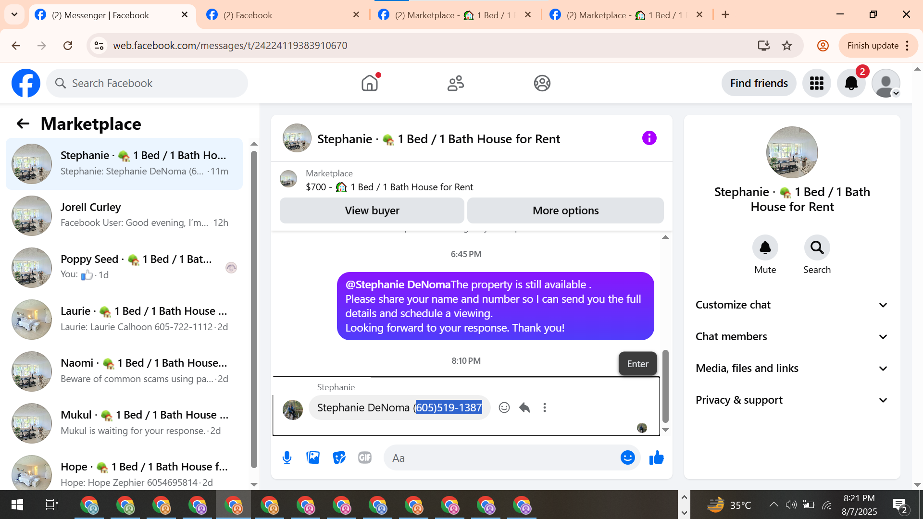Open conversation information icon
Image resolution: width=923 pixels, height=519 pixels.
tap(649, 138)
